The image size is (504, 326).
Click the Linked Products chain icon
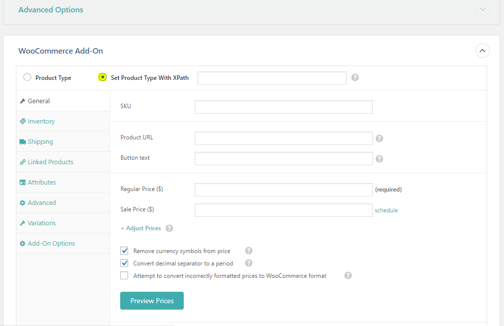tap(22, 162)
